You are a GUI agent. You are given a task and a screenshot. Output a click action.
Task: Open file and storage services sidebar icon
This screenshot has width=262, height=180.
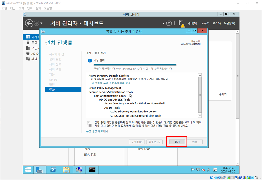coord(28,59)
